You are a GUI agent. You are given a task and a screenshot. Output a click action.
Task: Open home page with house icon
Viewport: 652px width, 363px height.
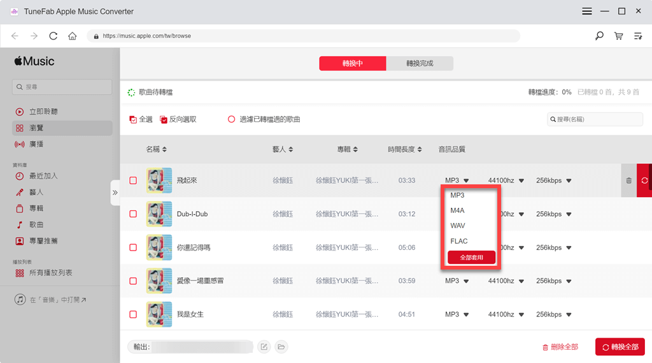coord(73,36)
